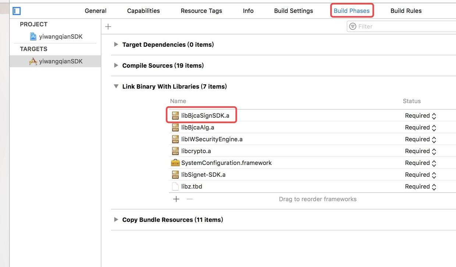Select the libIWSecurityEngine.a row name
456x267 pixels.
click(x=212, y=139)
